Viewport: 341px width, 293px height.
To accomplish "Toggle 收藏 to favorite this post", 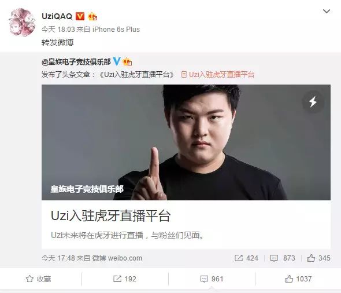I will (x=39, y=279).
